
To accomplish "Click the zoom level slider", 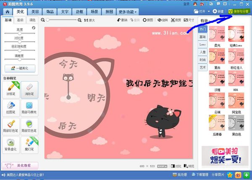I will click(x=61, y=20).
